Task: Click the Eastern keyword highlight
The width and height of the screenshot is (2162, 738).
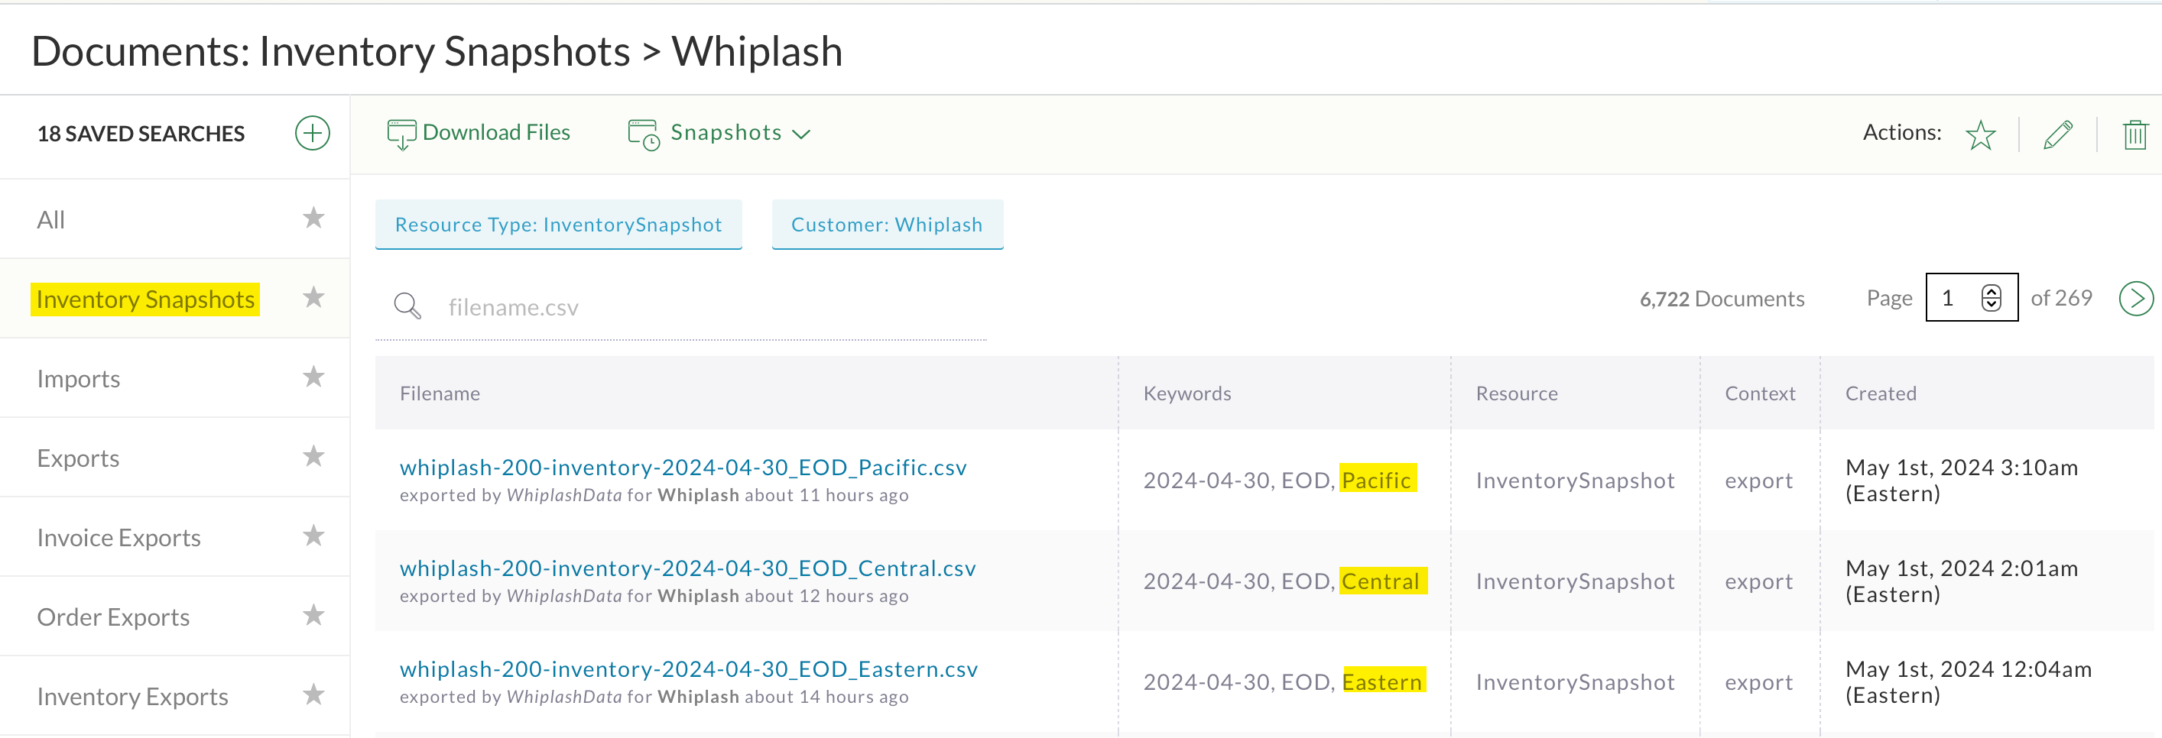Action: pyautogui.click(x=1383, y=681)
